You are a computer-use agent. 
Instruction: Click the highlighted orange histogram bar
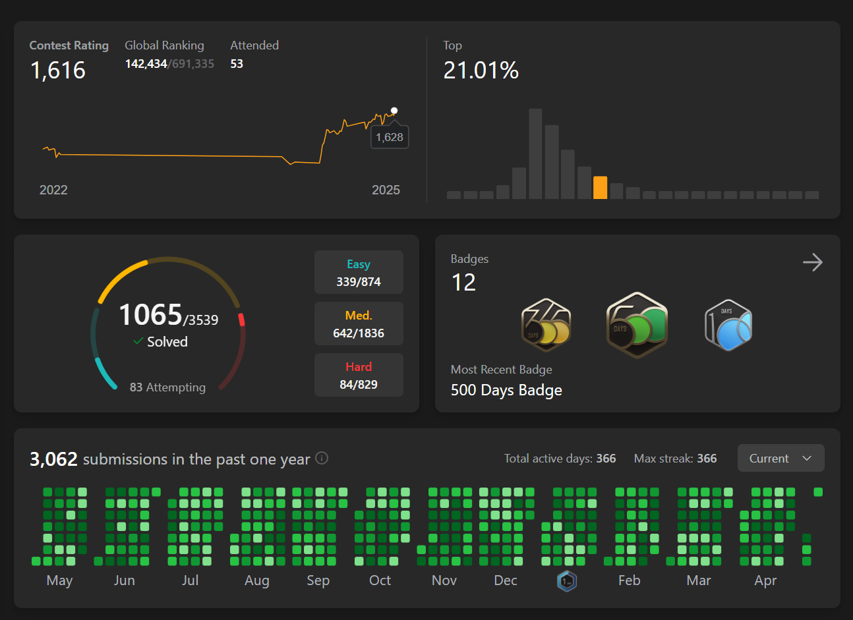click(x=600, y=188)
